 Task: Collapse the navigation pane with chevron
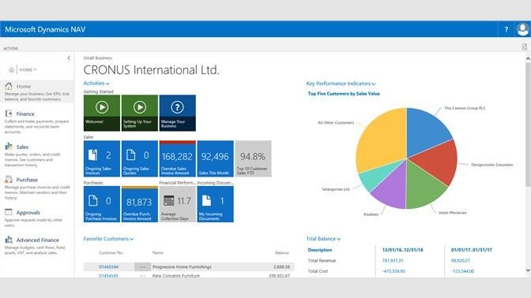(69, 58)
